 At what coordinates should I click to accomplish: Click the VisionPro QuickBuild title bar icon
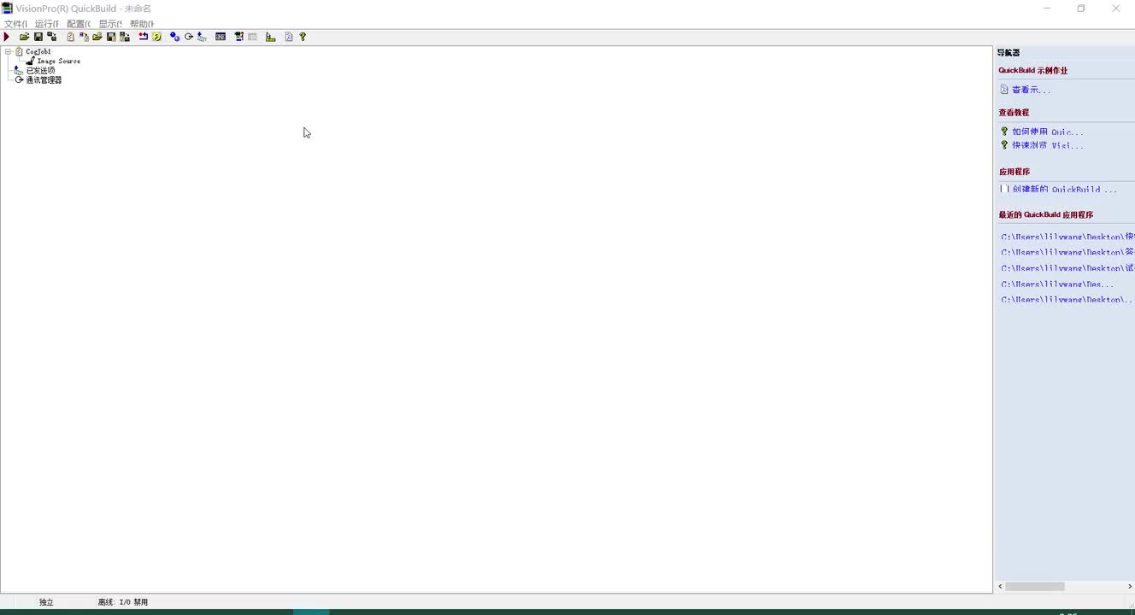pos(7,9)
